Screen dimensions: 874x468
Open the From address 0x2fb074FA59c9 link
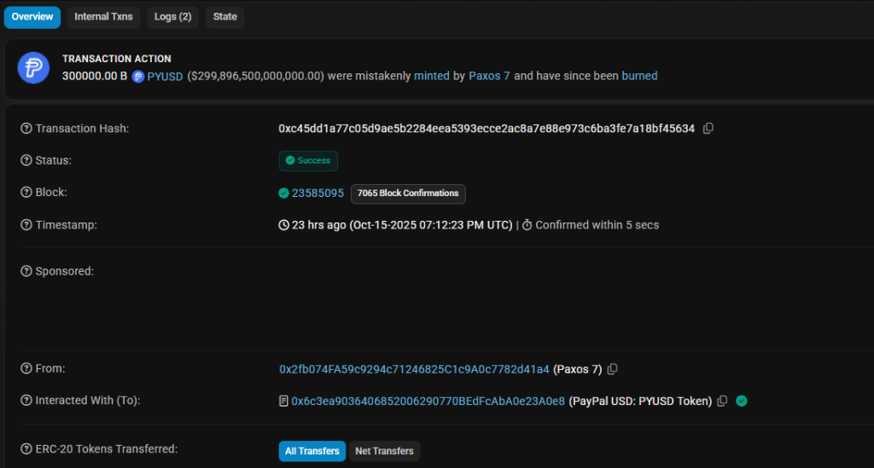414,369
